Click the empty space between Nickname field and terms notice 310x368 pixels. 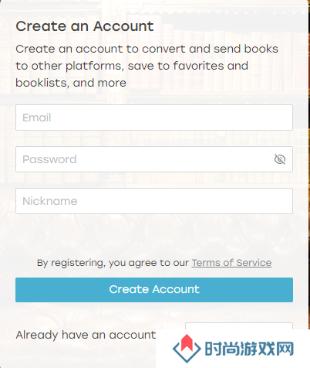point(154,235)
